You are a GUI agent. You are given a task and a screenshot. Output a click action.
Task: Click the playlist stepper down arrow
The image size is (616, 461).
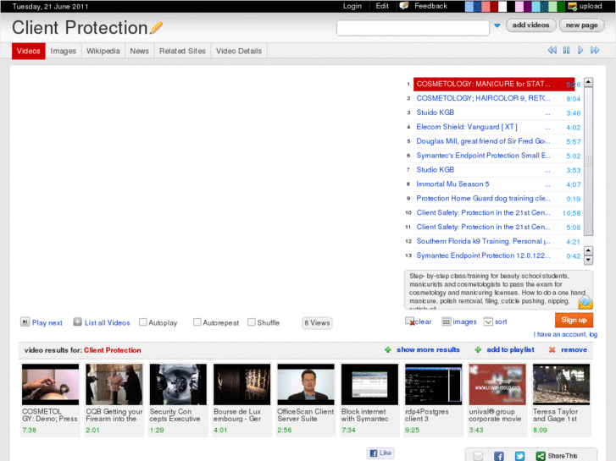point(588,260)
